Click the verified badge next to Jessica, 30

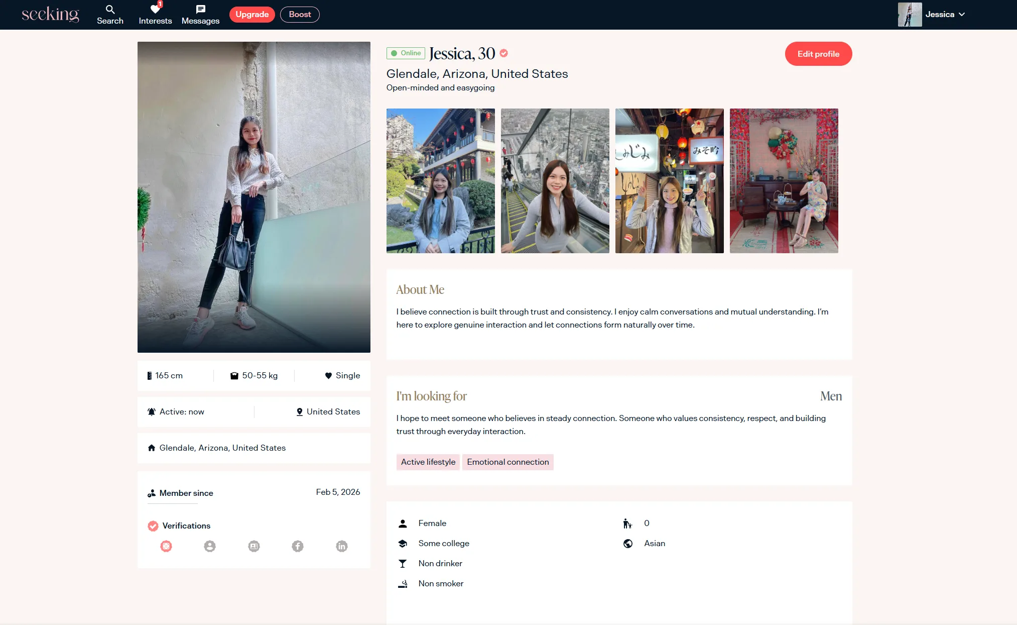click(x=504, y=53)
